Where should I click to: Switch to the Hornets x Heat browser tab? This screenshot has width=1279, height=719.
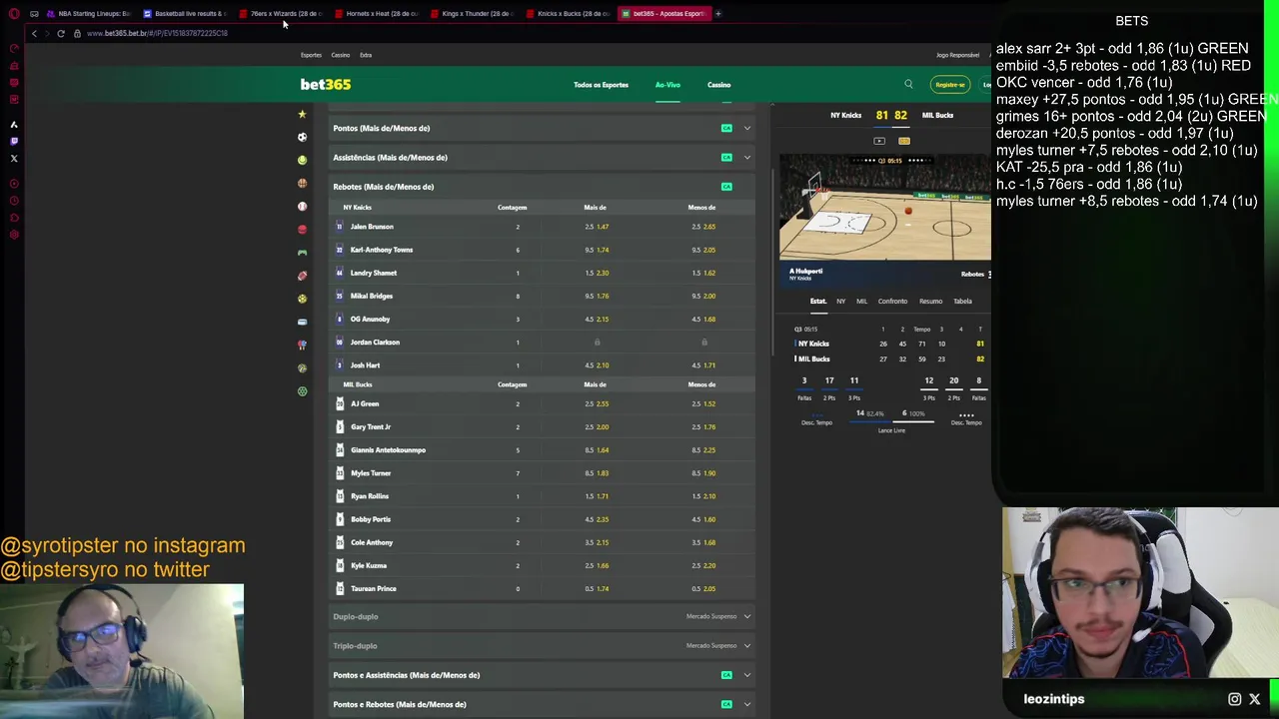click(377, 13)
